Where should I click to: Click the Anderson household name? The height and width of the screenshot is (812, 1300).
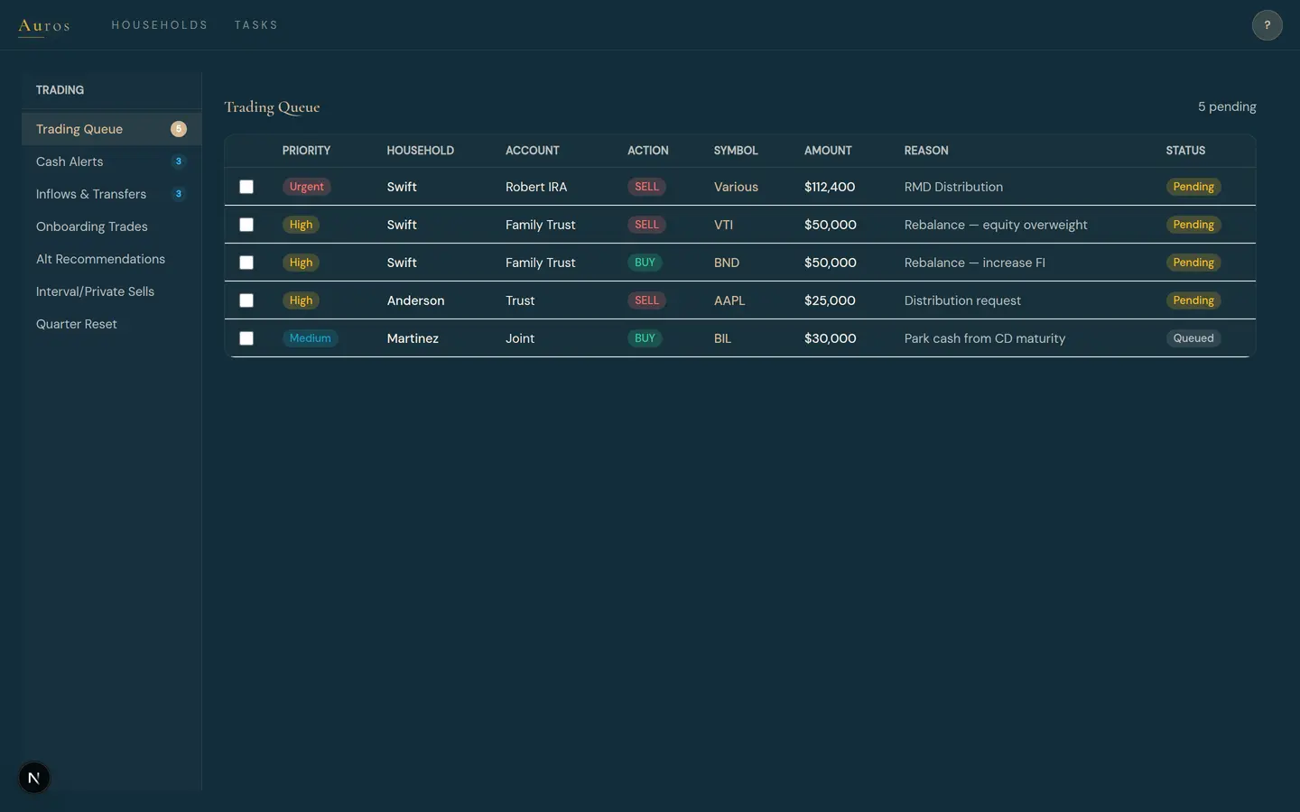click(415, 300)
